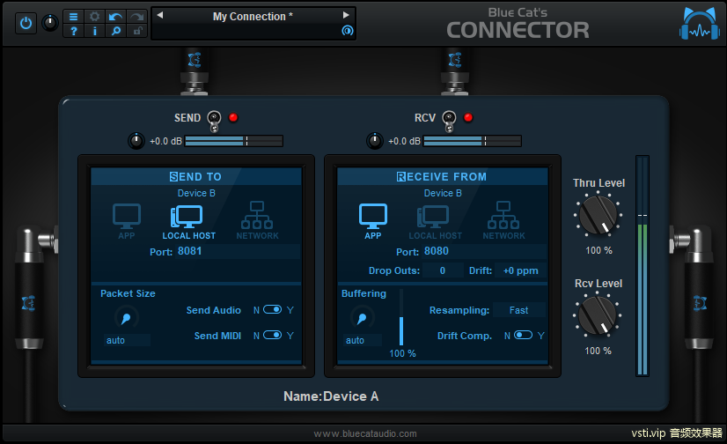
Task: Select NETWORK in Receive From panel
Action: click(x=503, y=220)
